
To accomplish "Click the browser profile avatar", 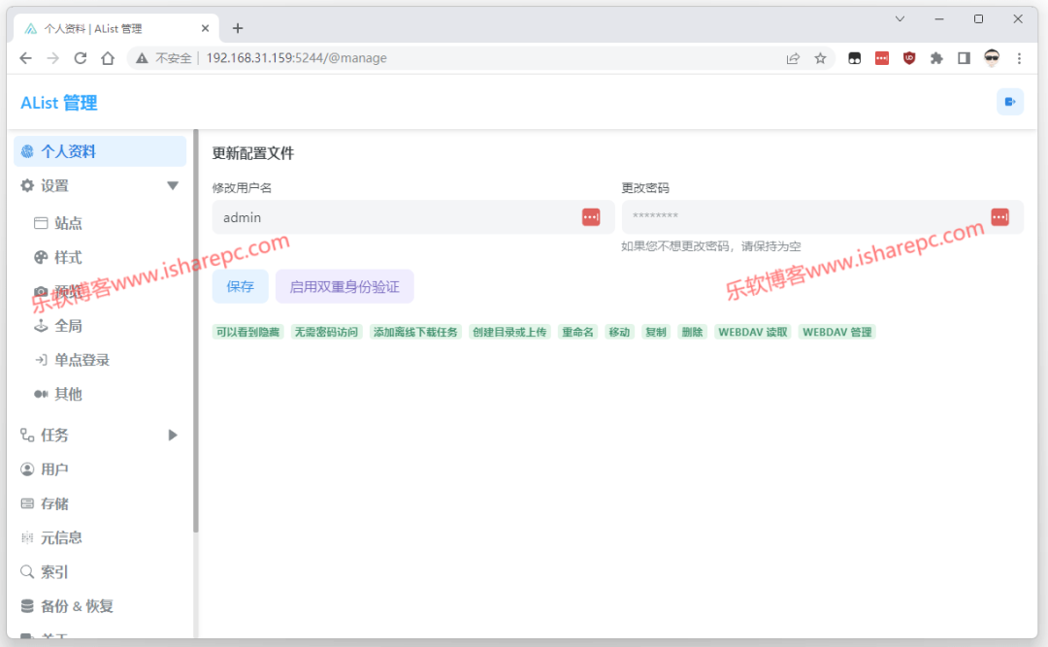I will click(x=991, y=58).
